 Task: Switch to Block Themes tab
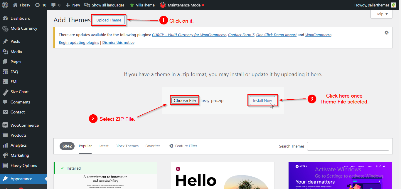127,146
